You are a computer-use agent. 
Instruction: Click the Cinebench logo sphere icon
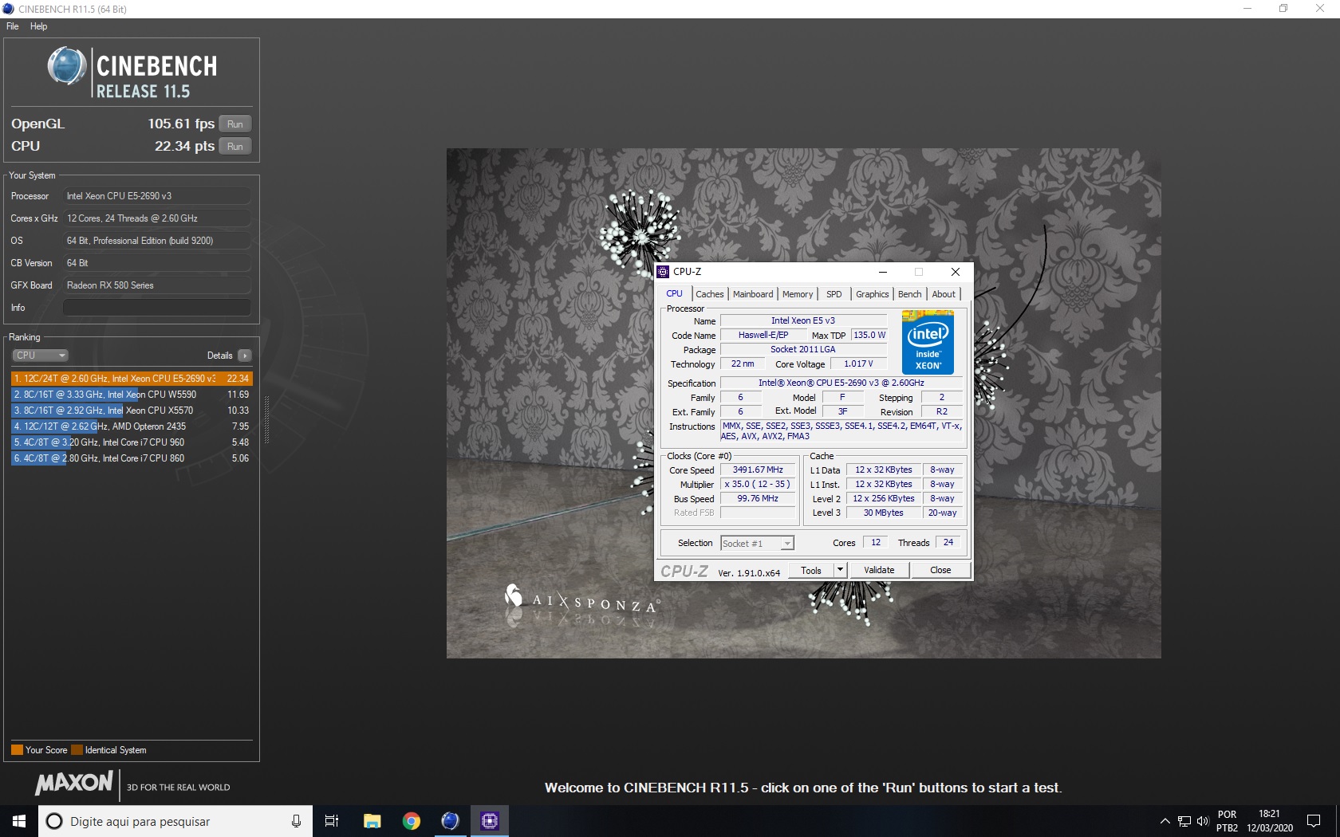(x=67, y=66)
